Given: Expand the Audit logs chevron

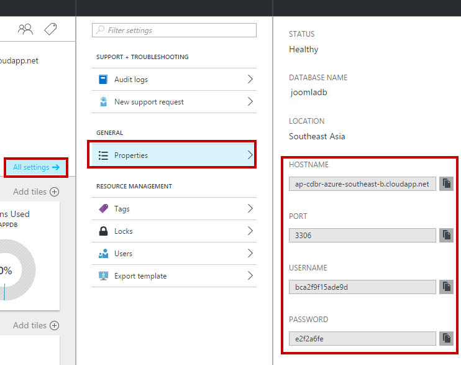Looking at the screenshot, I should pyautogui.click(x=250, y=80).
